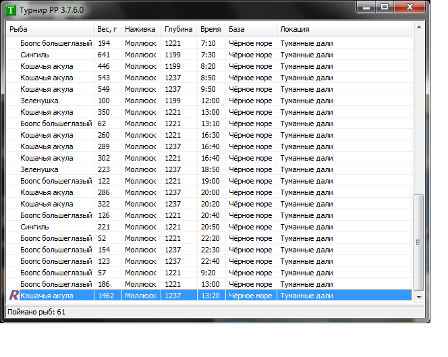Select the Кошачья акула row weighing 260

(209, 135)
